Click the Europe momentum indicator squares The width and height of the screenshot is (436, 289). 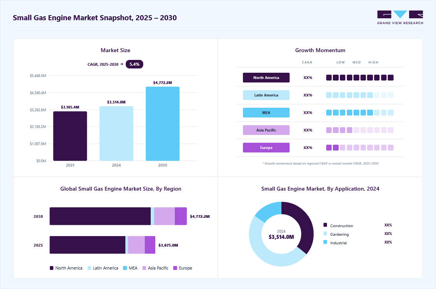[360, 147]
